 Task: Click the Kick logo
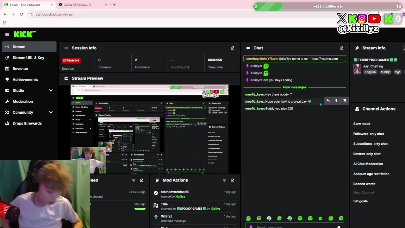25,34
